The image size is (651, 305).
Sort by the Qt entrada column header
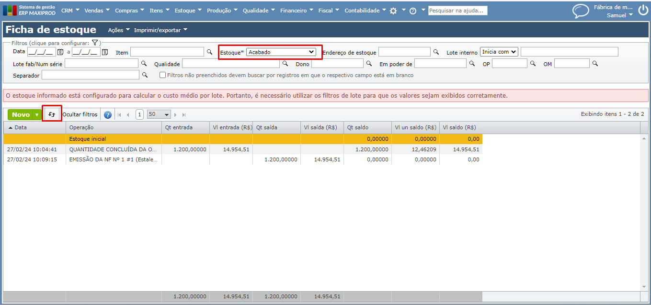(x=185, y=127)
